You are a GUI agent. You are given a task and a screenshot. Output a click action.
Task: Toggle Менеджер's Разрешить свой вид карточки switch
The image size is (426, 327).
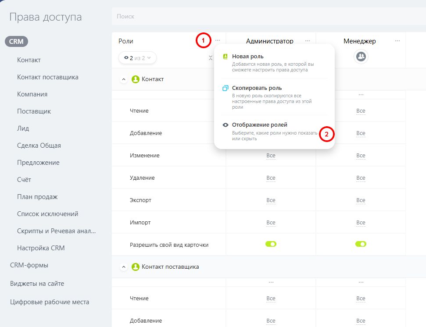pos(361,244)
